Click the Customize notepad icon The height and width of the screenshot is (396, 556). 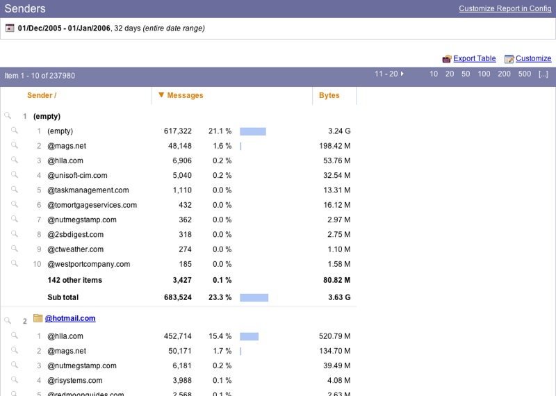tap(509, 59)
